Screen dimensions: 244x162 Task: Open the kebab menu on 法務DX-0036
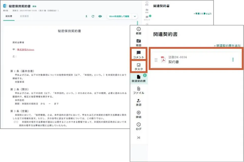233,59
